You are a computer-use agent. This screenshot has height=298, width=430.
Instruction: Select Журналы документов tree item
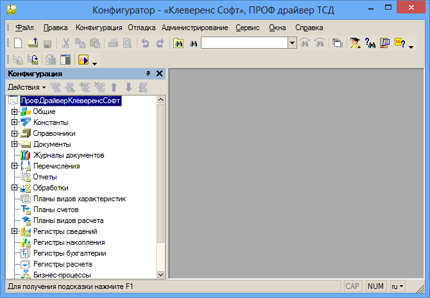(69, 155)
